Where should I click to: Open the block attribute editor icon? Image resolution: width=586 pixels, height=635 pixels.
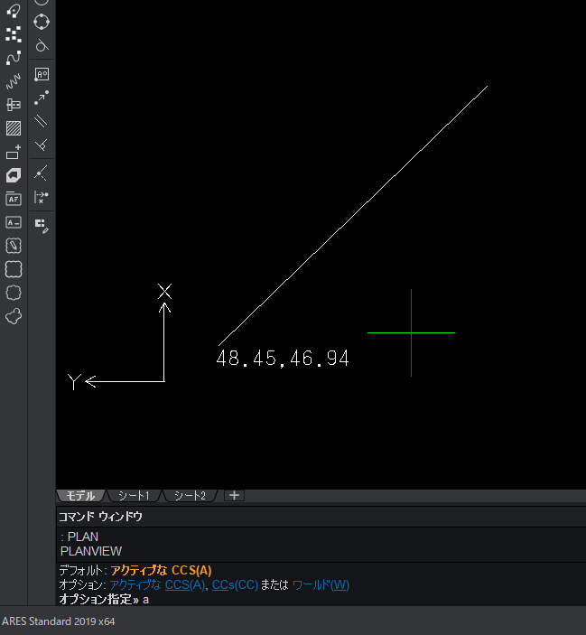click(x=42, y=224)
